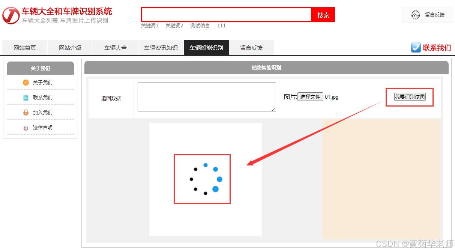
Task: Click the red 搜索 button
Action: 323,15
